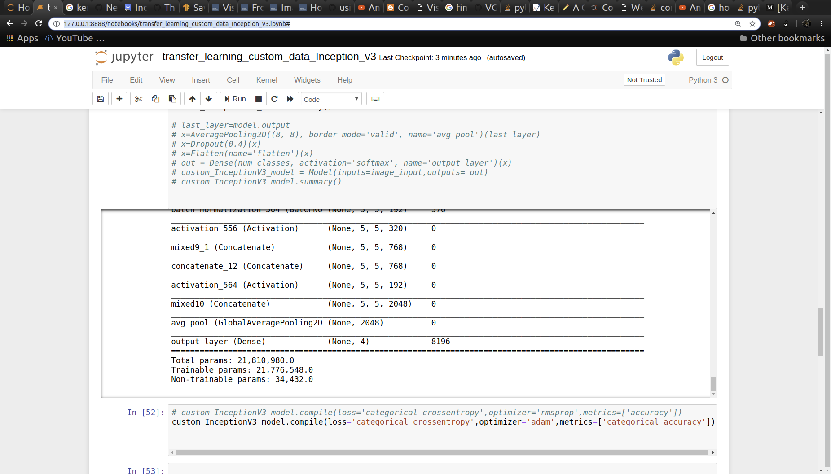831x474 pixels.
Task: Move the selected cell up
Action: [192, 99]
